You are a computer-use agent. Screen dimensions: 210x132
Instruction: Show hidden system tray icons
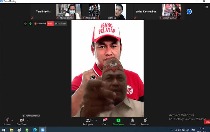coord(172,130)
